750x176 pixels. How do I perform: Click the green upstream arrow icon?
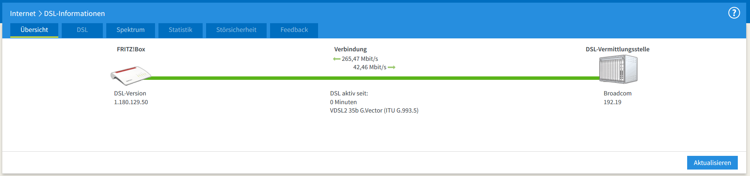pyautogui.click(x=392, y=67)
